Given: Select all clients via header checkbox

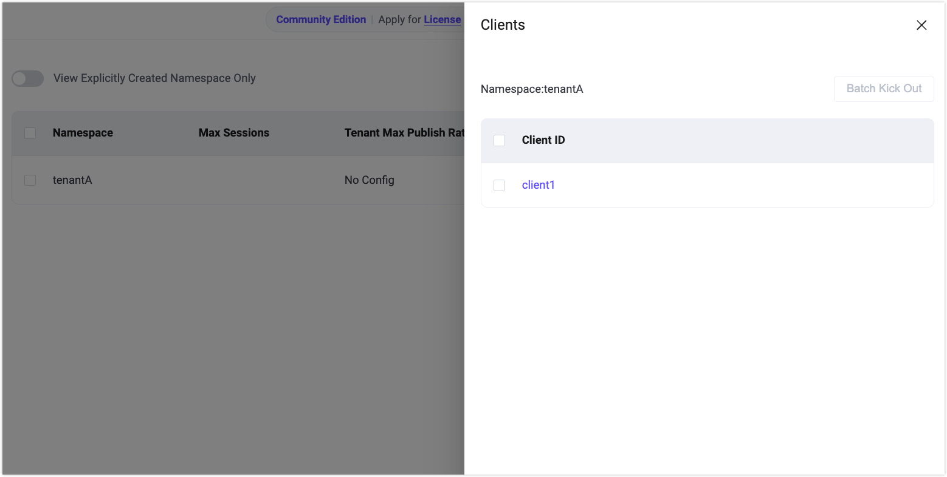Looking at the screenshot, I should [499, 140].
